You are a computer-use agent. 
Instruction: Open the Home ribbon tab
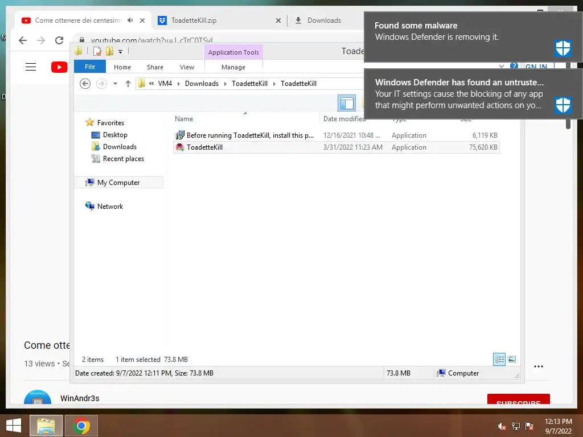122,67
